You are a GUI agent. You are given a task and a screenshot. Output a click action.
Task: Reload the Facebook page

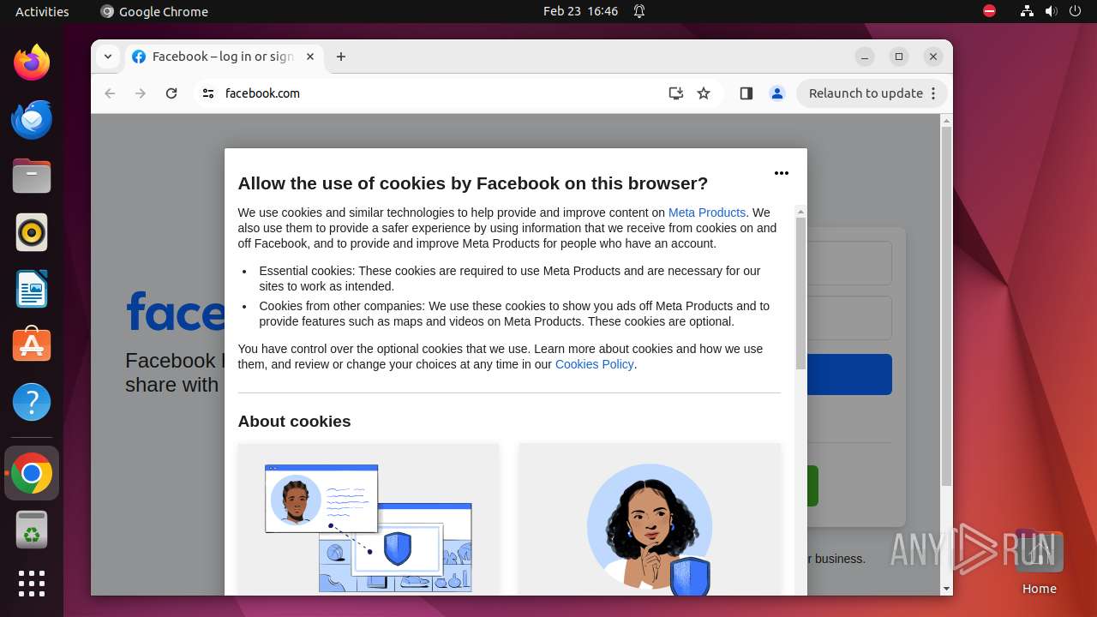click(171, 93)
